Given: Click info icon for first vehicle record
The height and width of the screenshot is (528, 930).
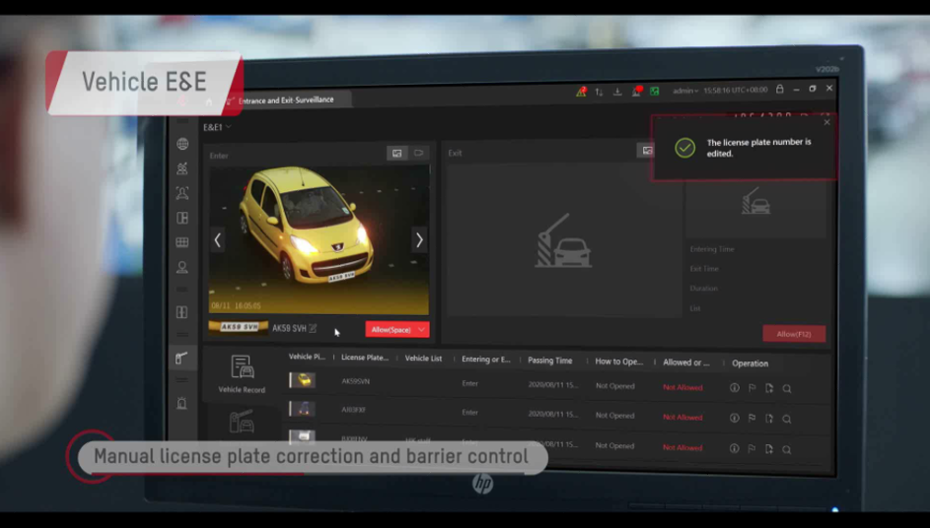Looking at the screenshot, I should tap(734, 388).
